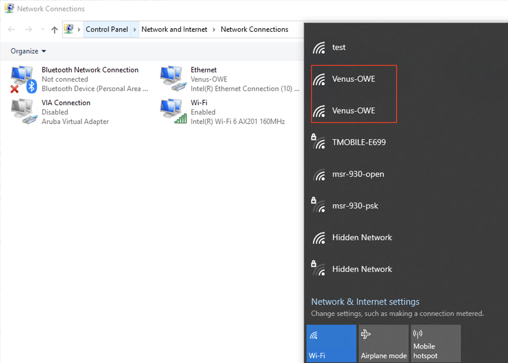Expand the breadcrumb history dropdown arrow

(x=42, y=29)
